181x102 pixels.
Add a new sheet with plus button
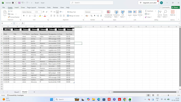(34, 92)
